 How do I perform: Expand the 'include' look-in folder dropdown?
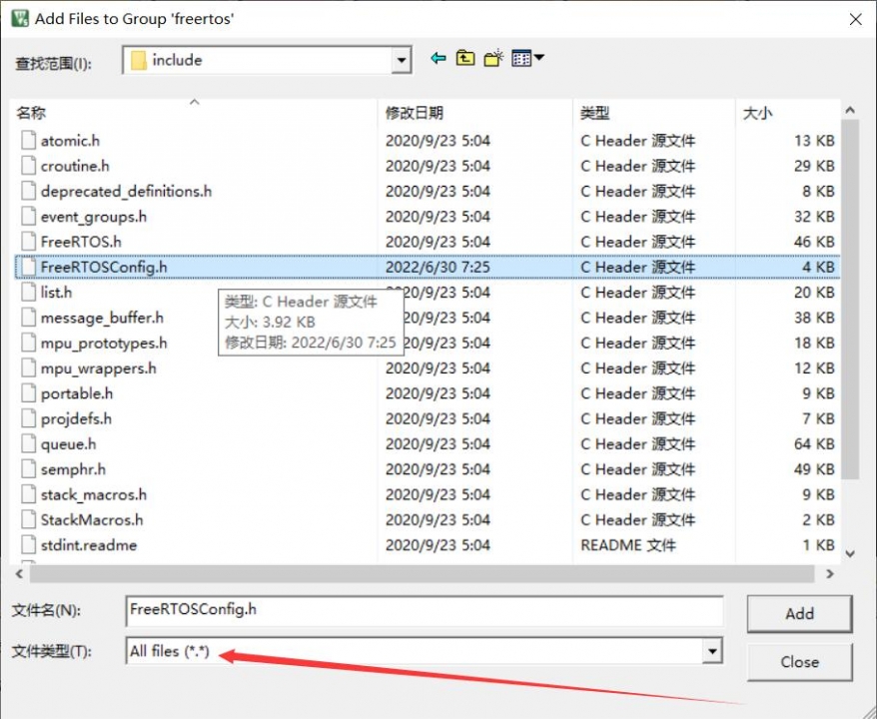point(401,60)
